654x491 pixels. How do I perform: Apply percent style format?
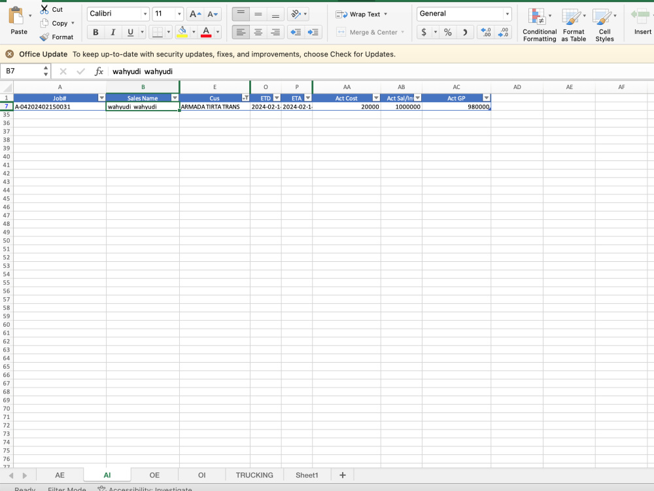point(447,32)
